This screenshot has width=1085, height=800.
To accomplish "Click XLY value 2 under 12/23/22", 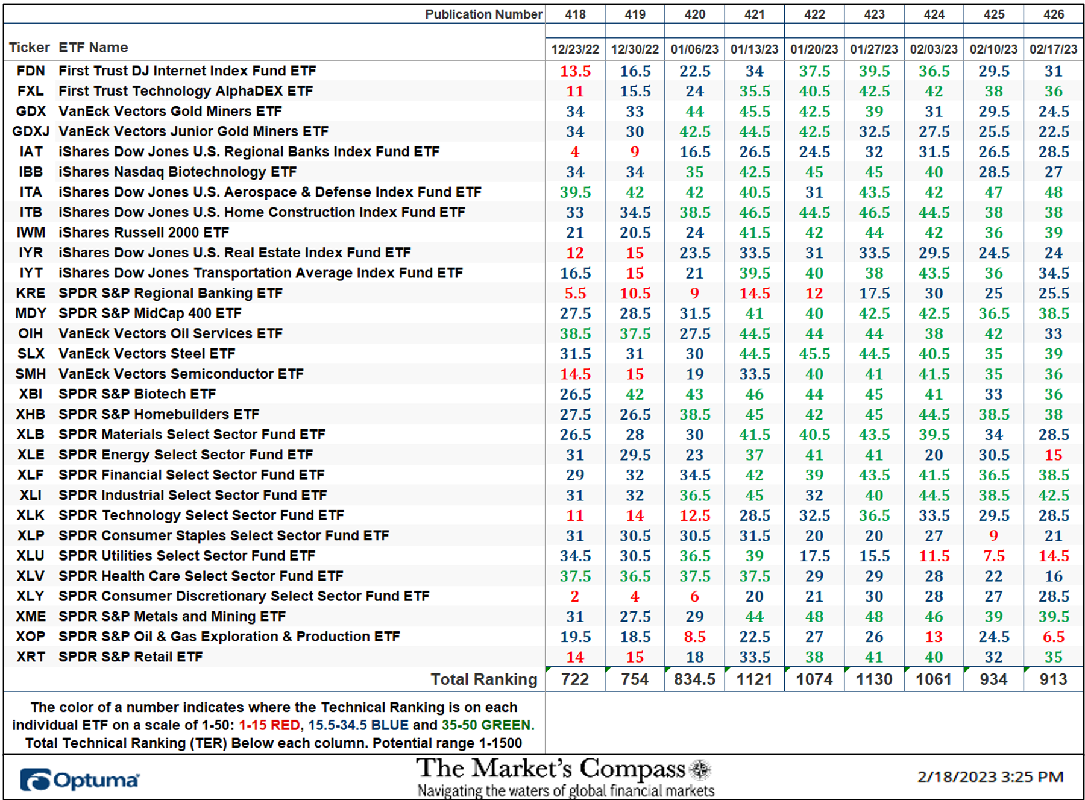I will click(x=575, y=596).
